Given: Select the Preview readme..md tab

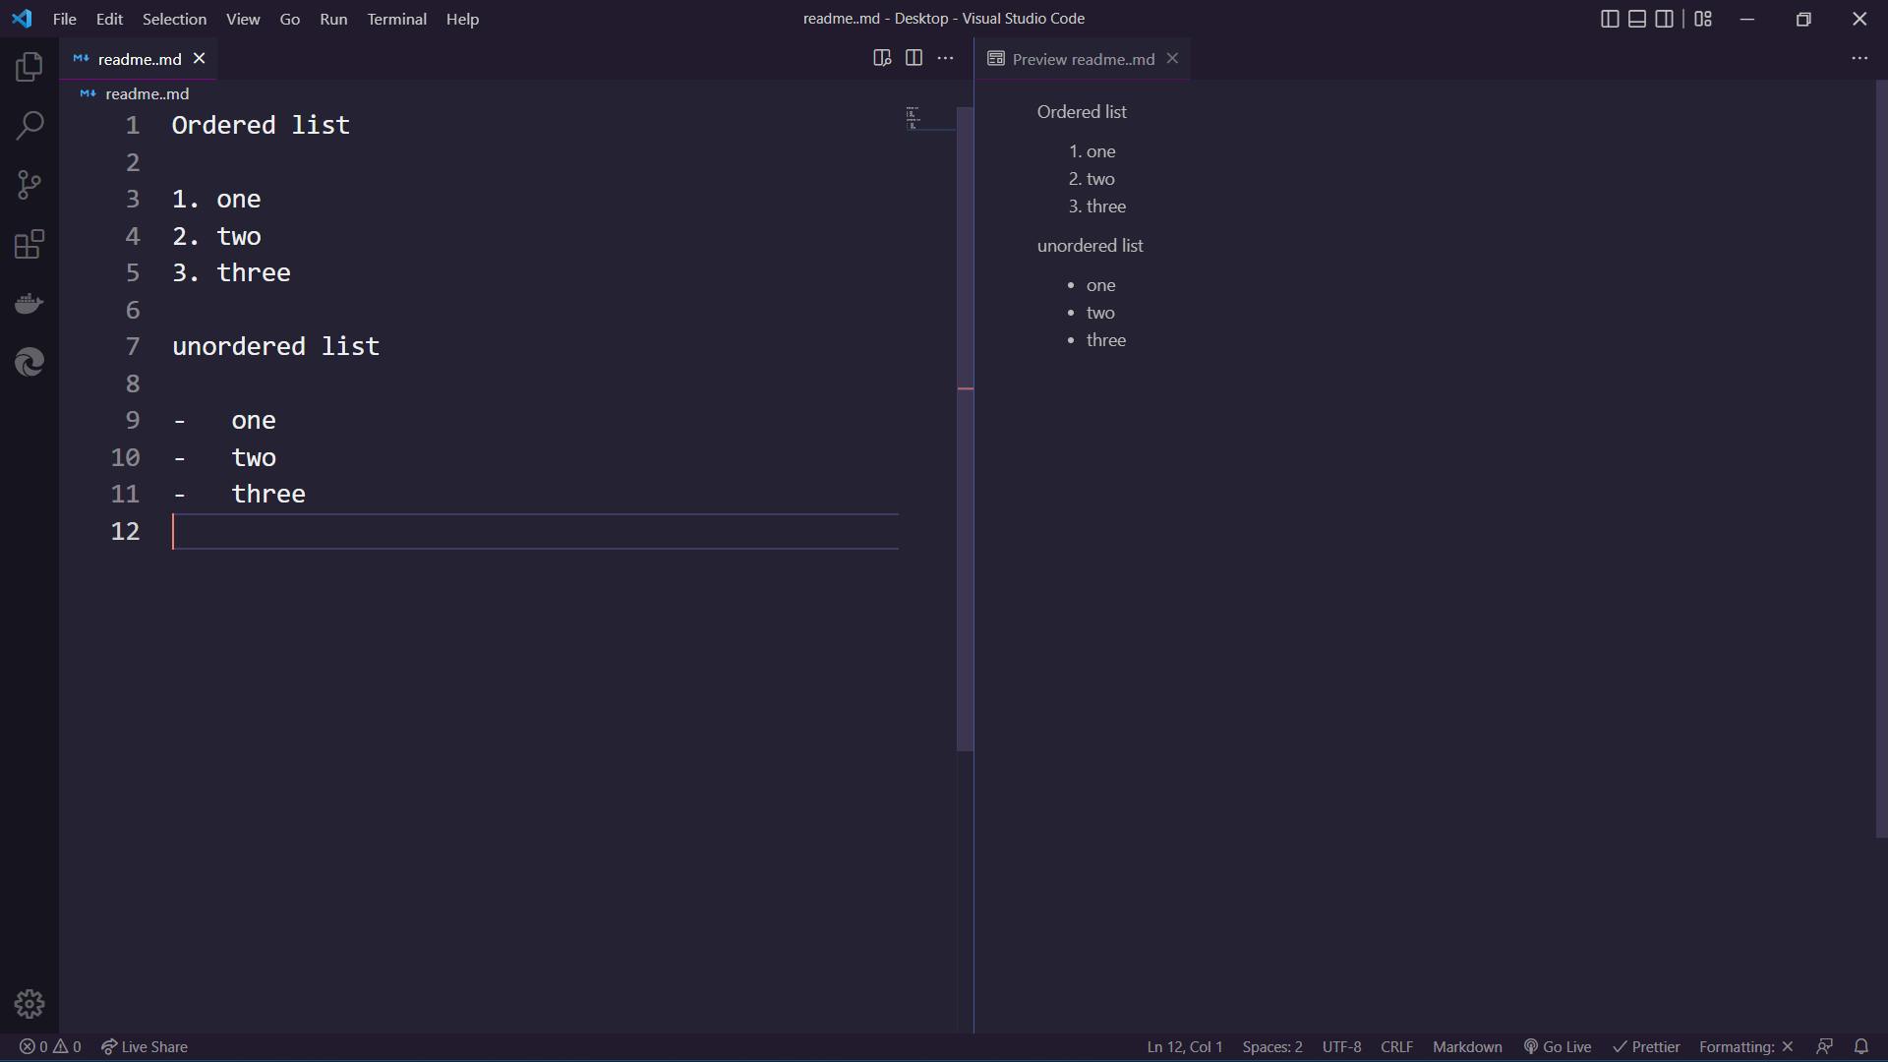Looking at the screenshot, I should [x=1082, y=59].
